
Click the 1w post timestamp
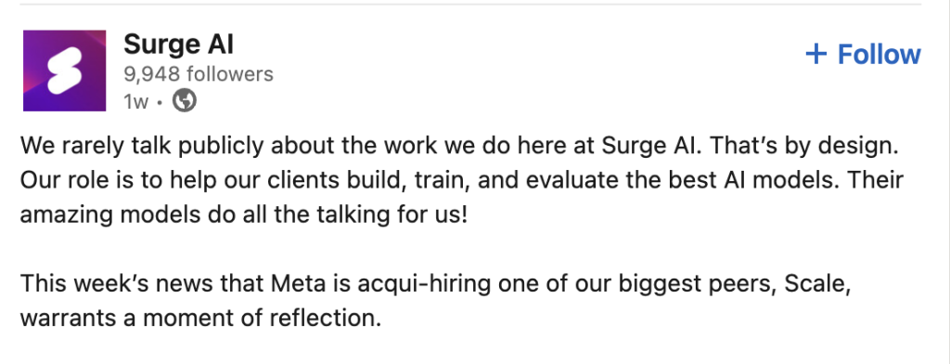[135, 101]
